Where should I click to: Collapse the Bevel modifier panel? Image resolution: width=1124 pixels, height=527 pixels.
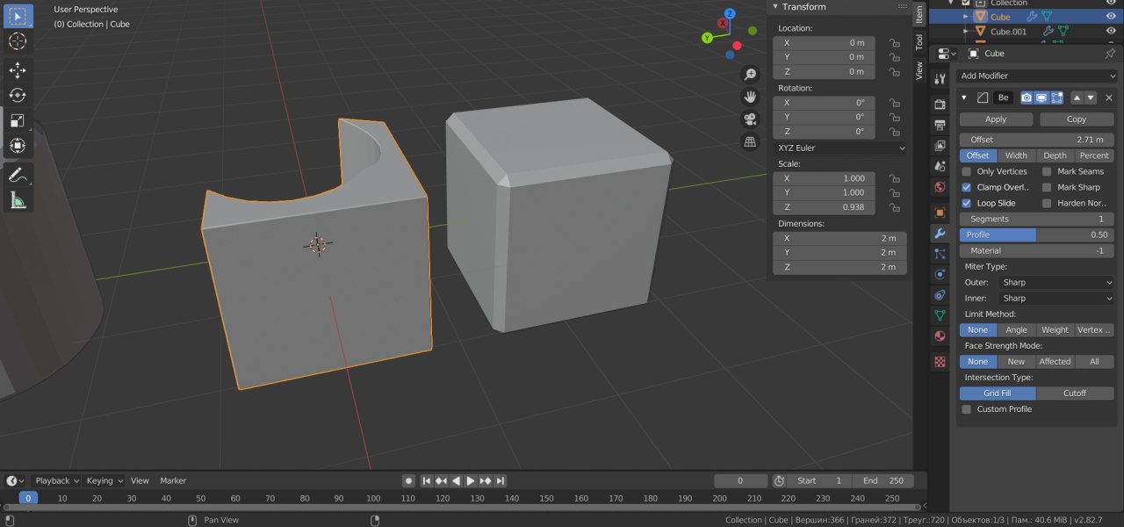point(965,97)
